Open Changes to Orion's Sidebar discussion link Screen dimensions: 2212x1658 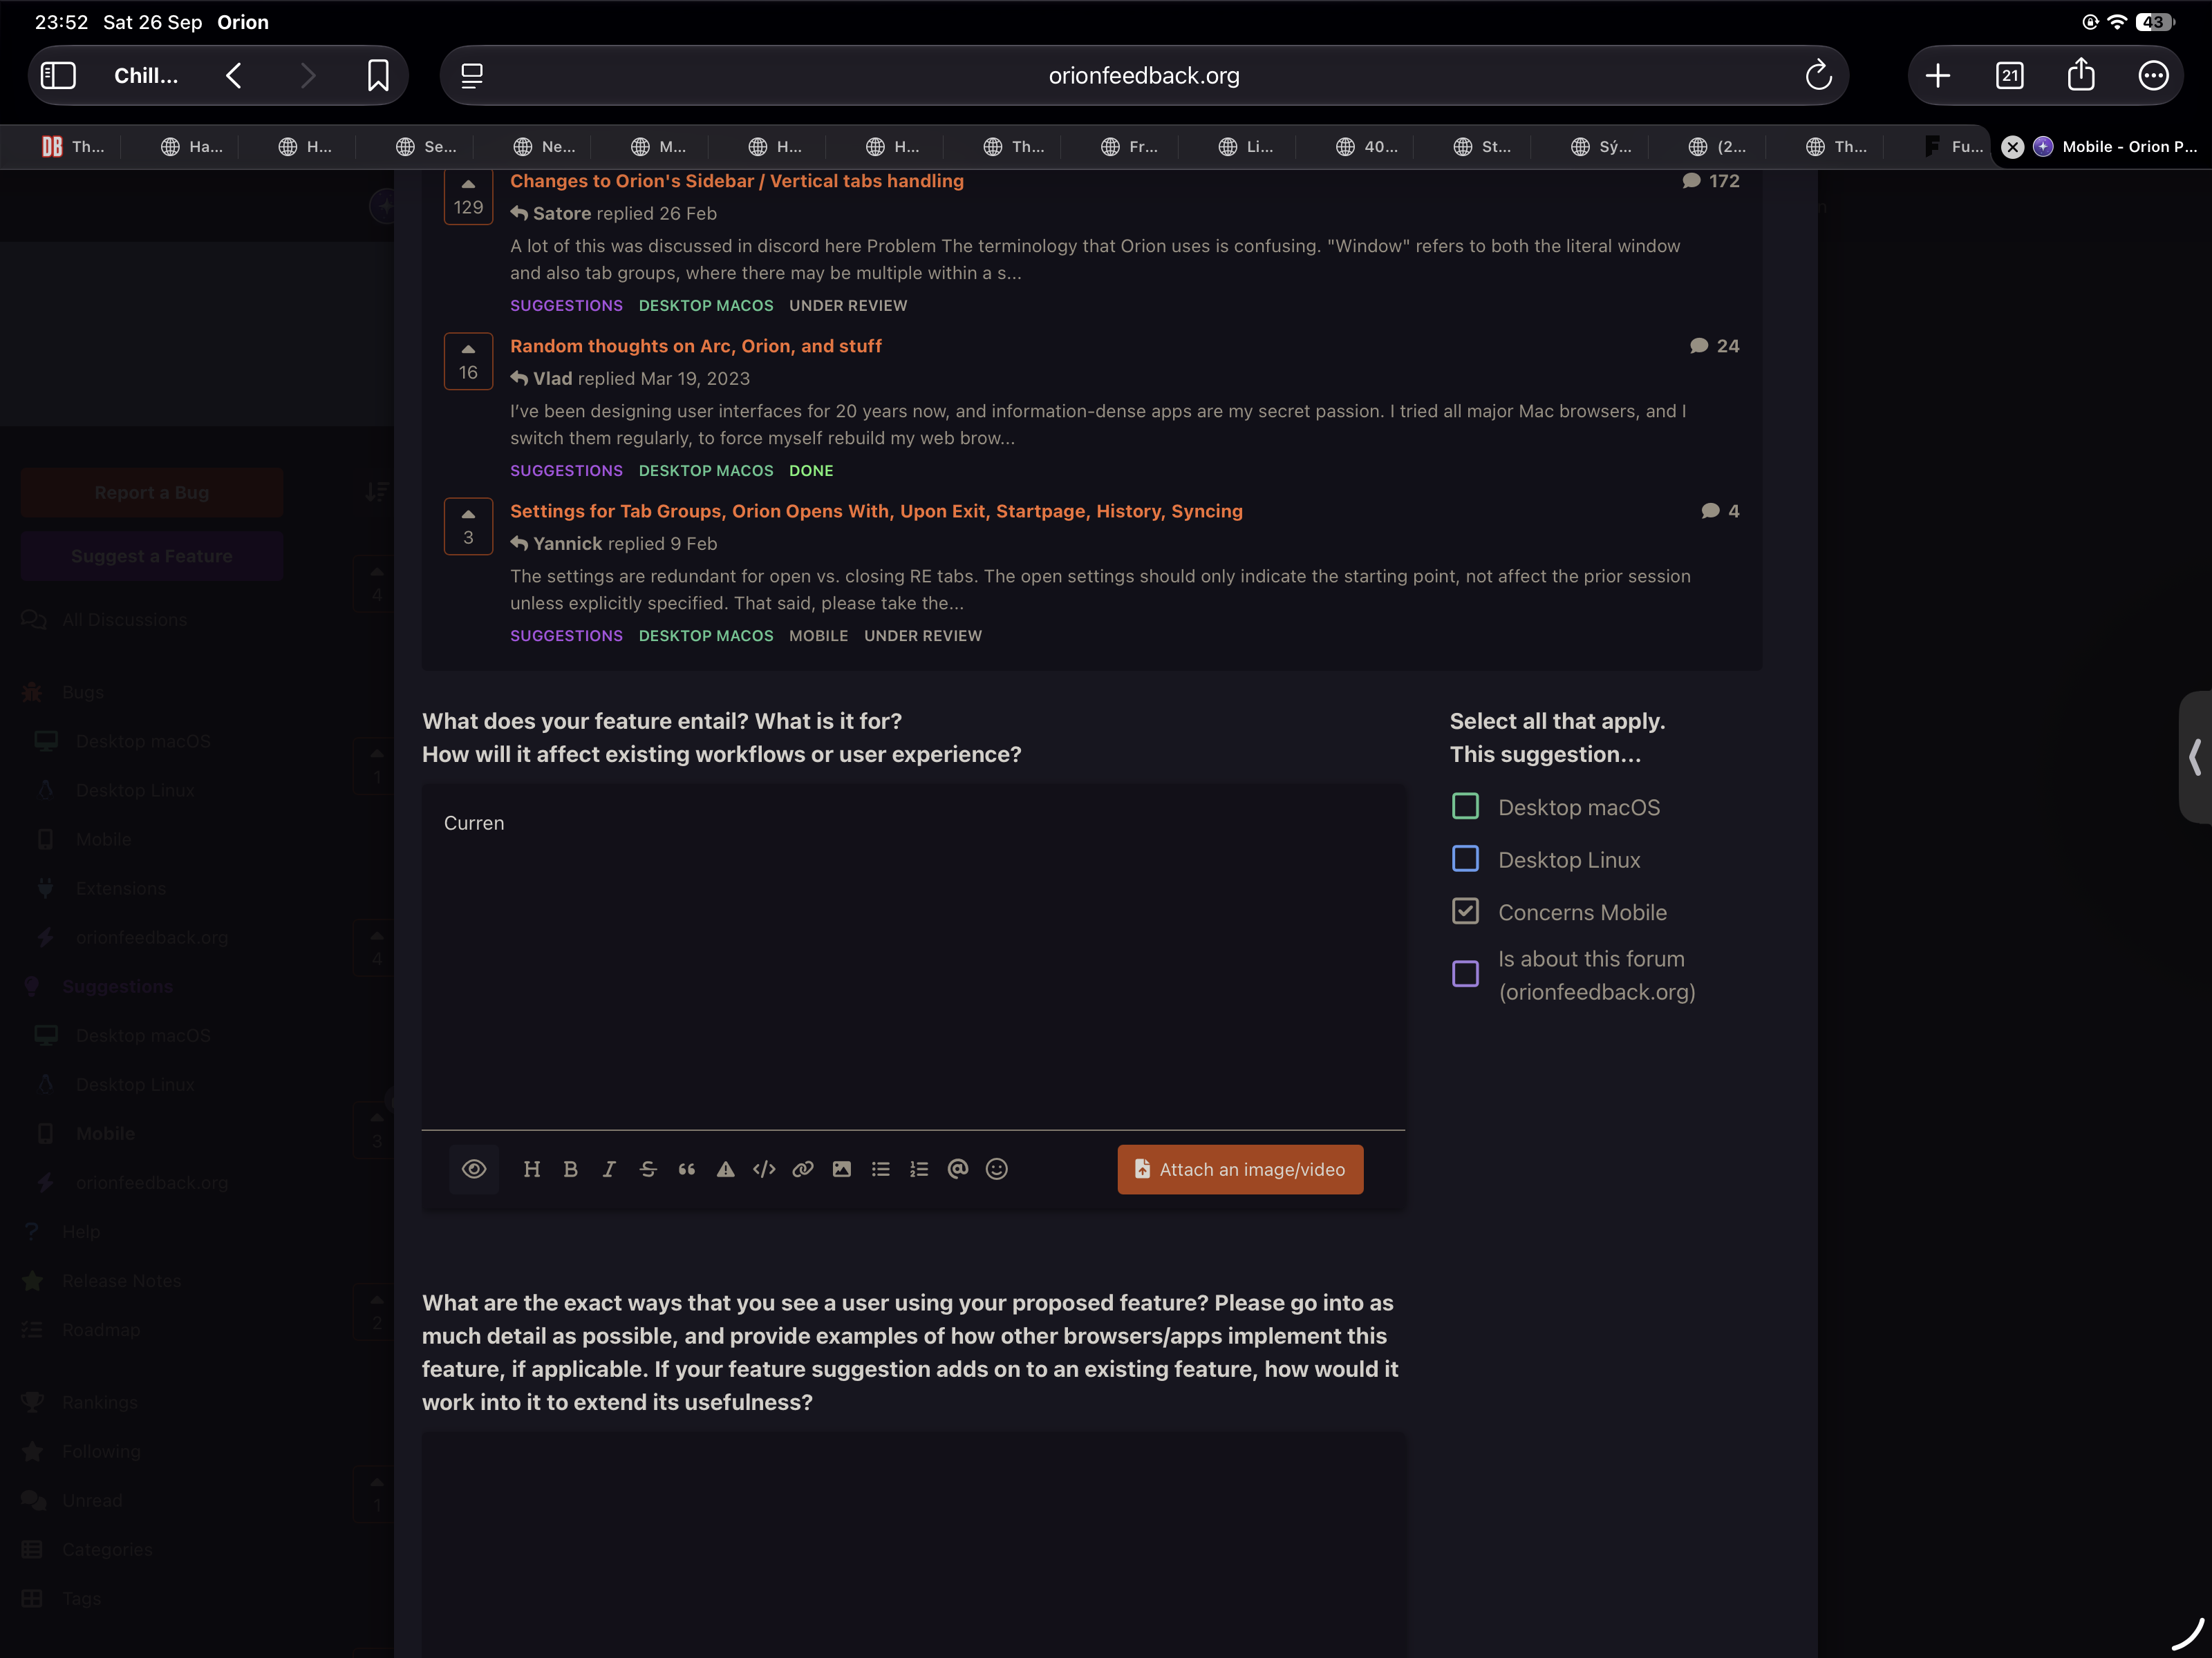tap(737, 181)
